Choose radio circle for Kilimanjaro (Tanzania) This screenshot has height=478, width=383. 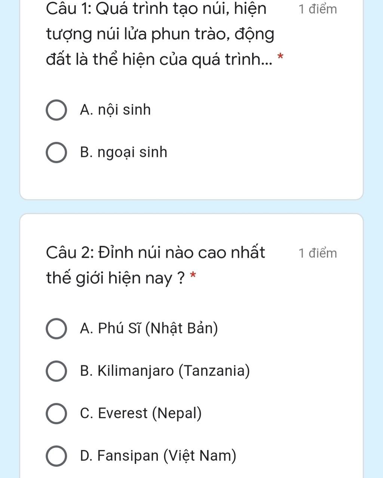click(x=56, y=371)
